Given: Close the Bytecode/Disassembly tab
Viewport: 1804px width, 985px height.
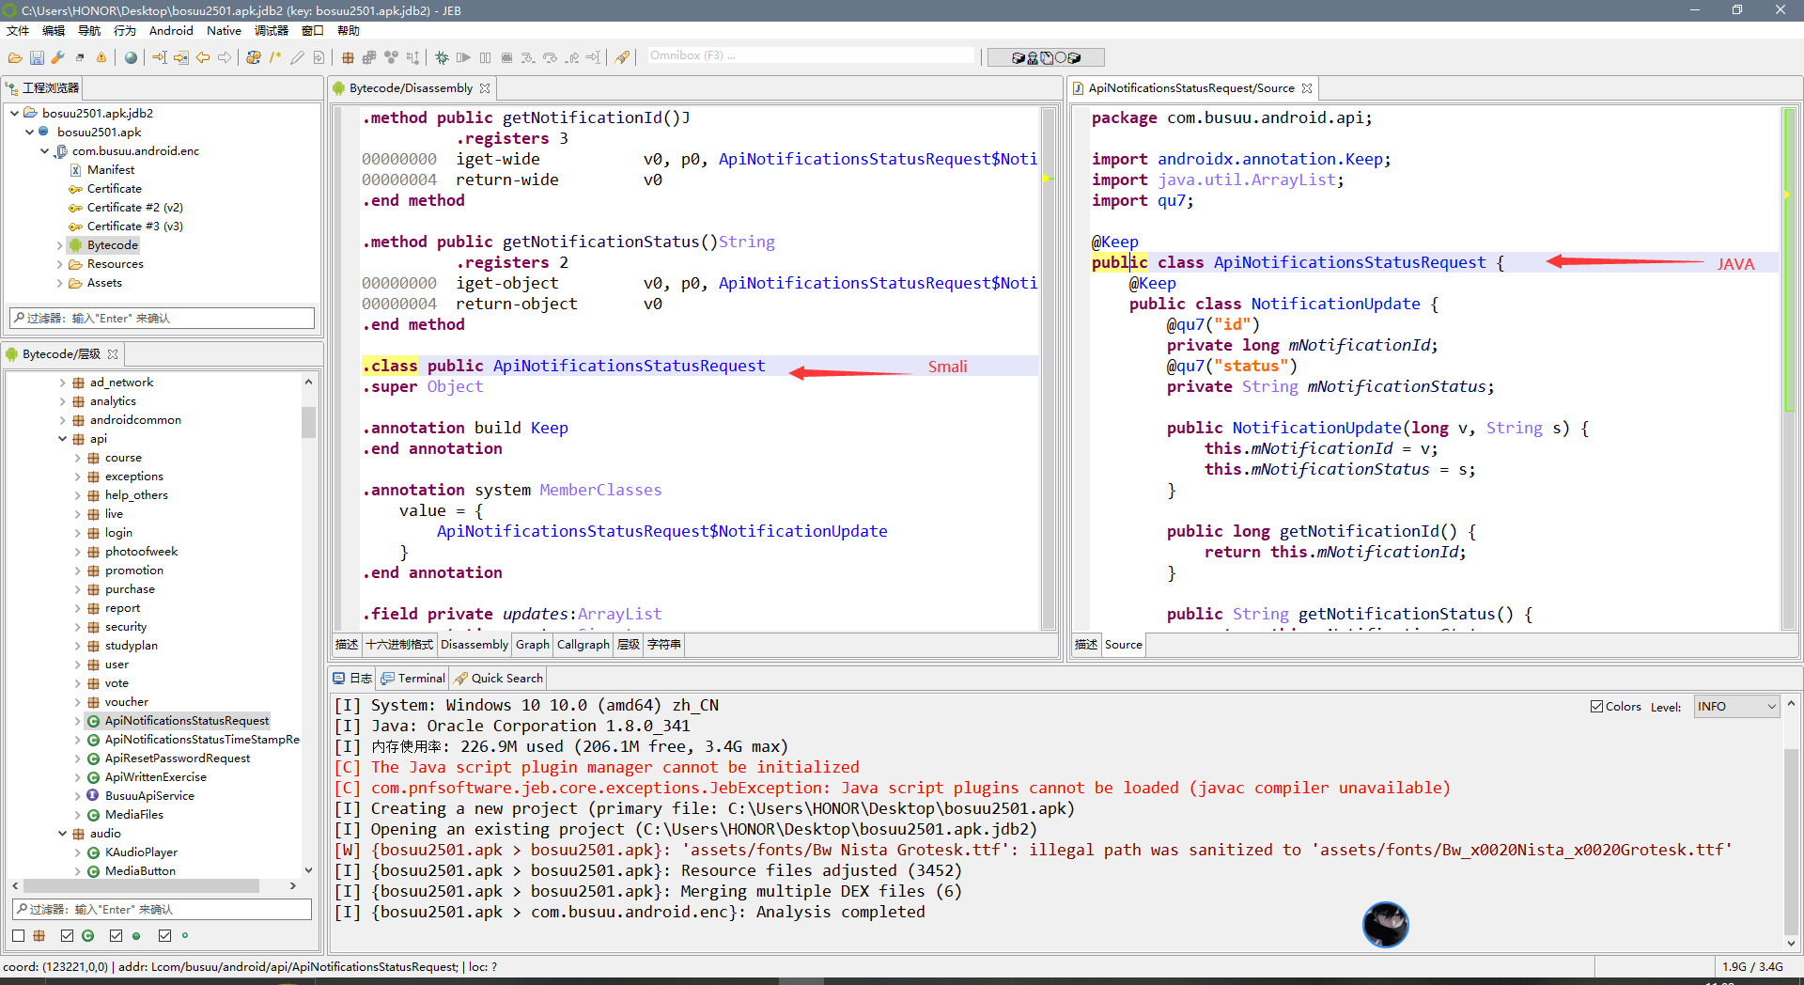Looking at the screenshot, I should (x=485, y=88).
